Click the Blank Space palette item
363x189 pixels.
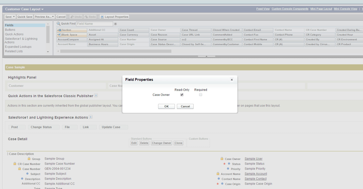pos(72,35)
